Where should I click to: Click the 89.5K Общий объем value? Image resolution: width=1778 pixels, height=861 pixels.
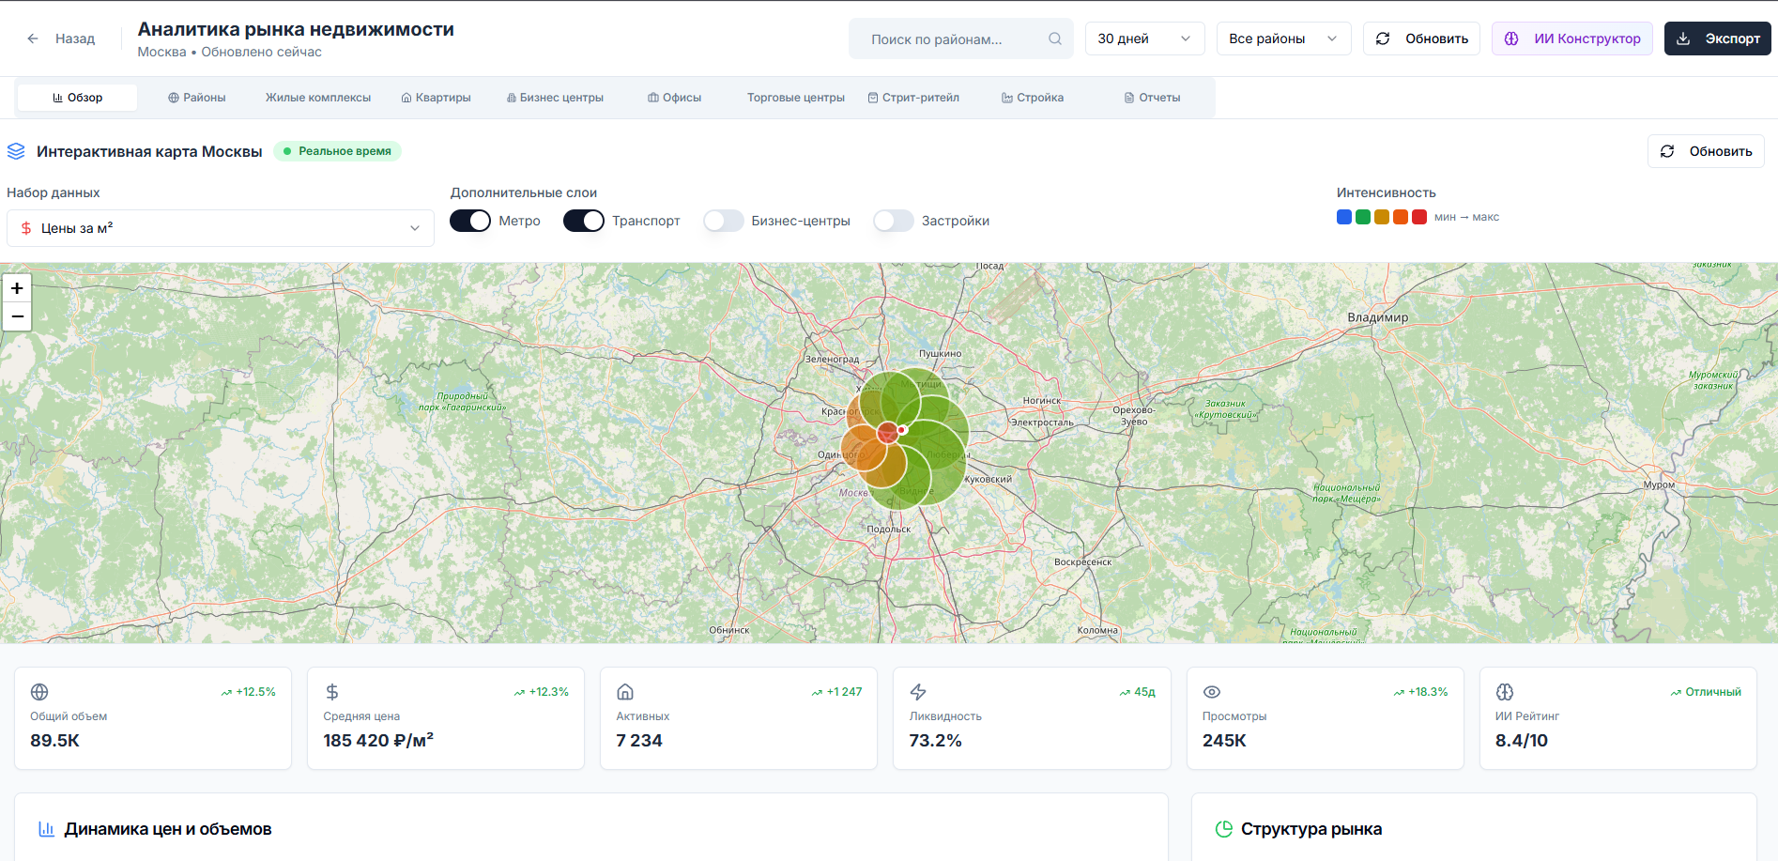tap(54, 741)
